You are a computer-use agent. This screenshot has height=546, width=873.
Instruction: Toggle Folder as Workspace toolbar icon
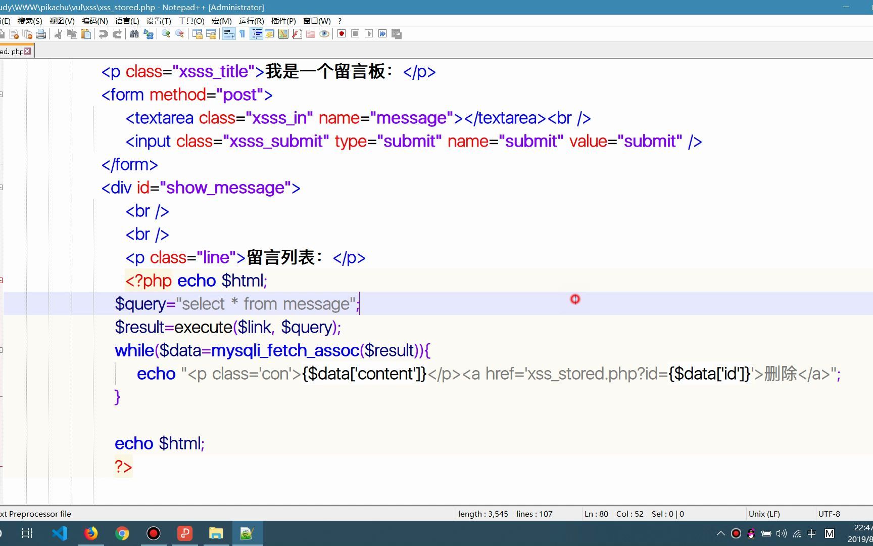tap(310, 34)
